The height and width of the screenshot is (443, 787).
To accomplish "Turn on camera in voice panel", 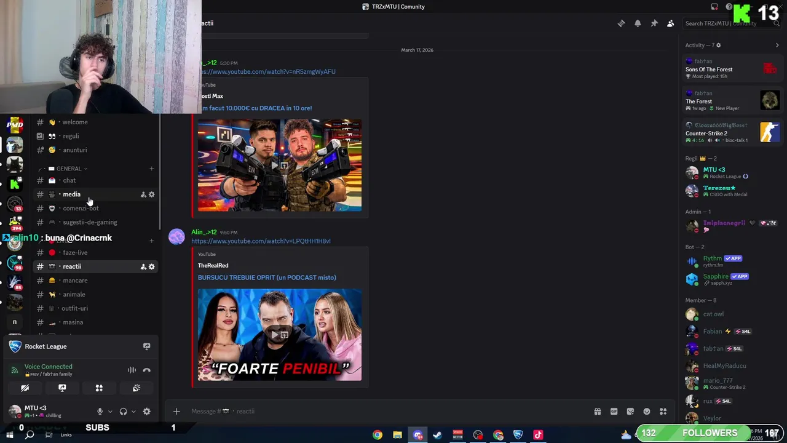I will [25, 388].
